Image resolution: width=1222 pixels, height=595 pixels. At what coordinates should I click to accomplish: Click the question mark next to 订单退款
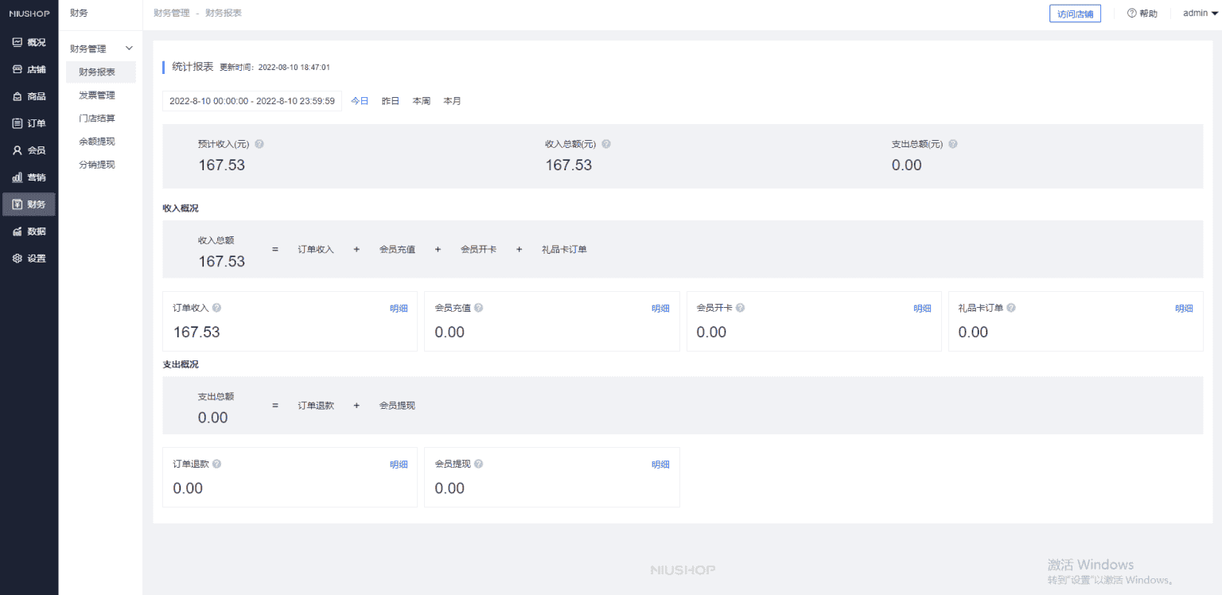point(217,464)
